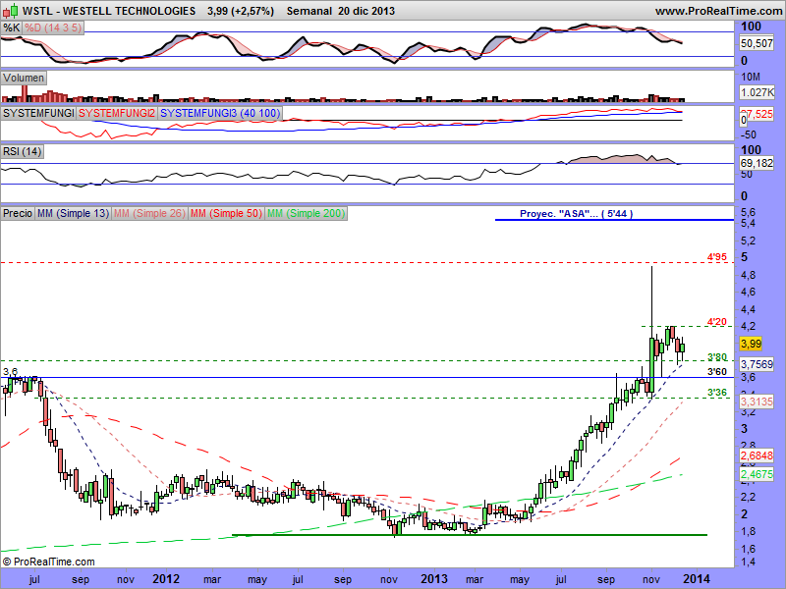Click the 2013 year label on time axis
This screenshot has width=786, height=589.
tap(434, 579)
